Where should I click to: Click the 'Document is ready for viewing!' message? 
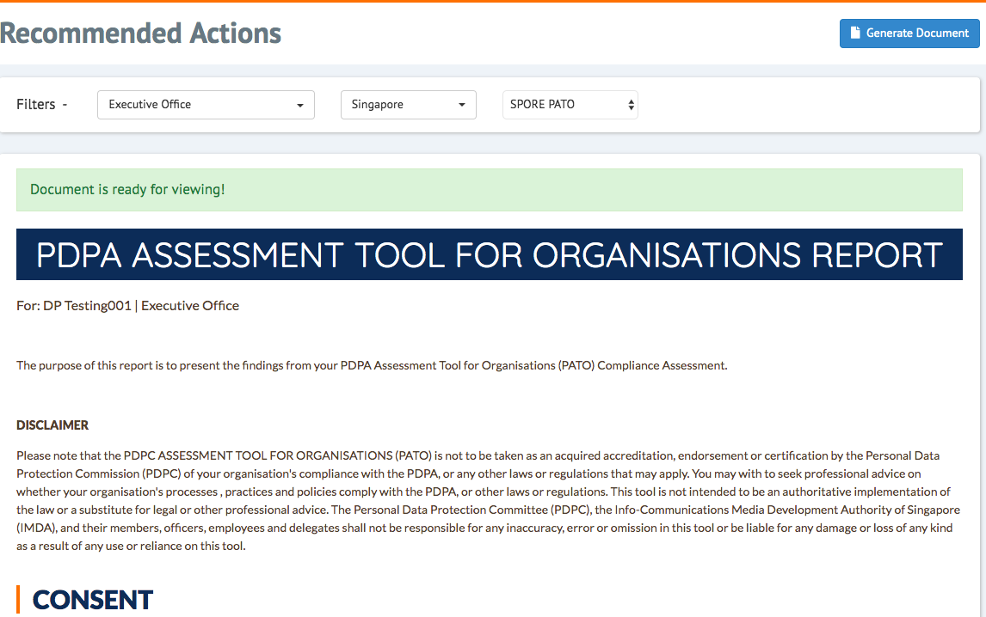(x=490, y=190)
